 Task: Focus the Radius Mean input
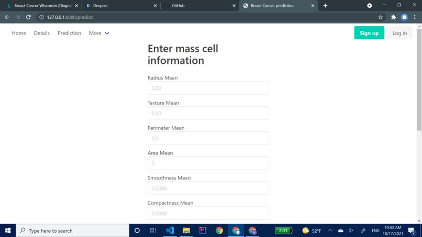click(x=208, y=88)
